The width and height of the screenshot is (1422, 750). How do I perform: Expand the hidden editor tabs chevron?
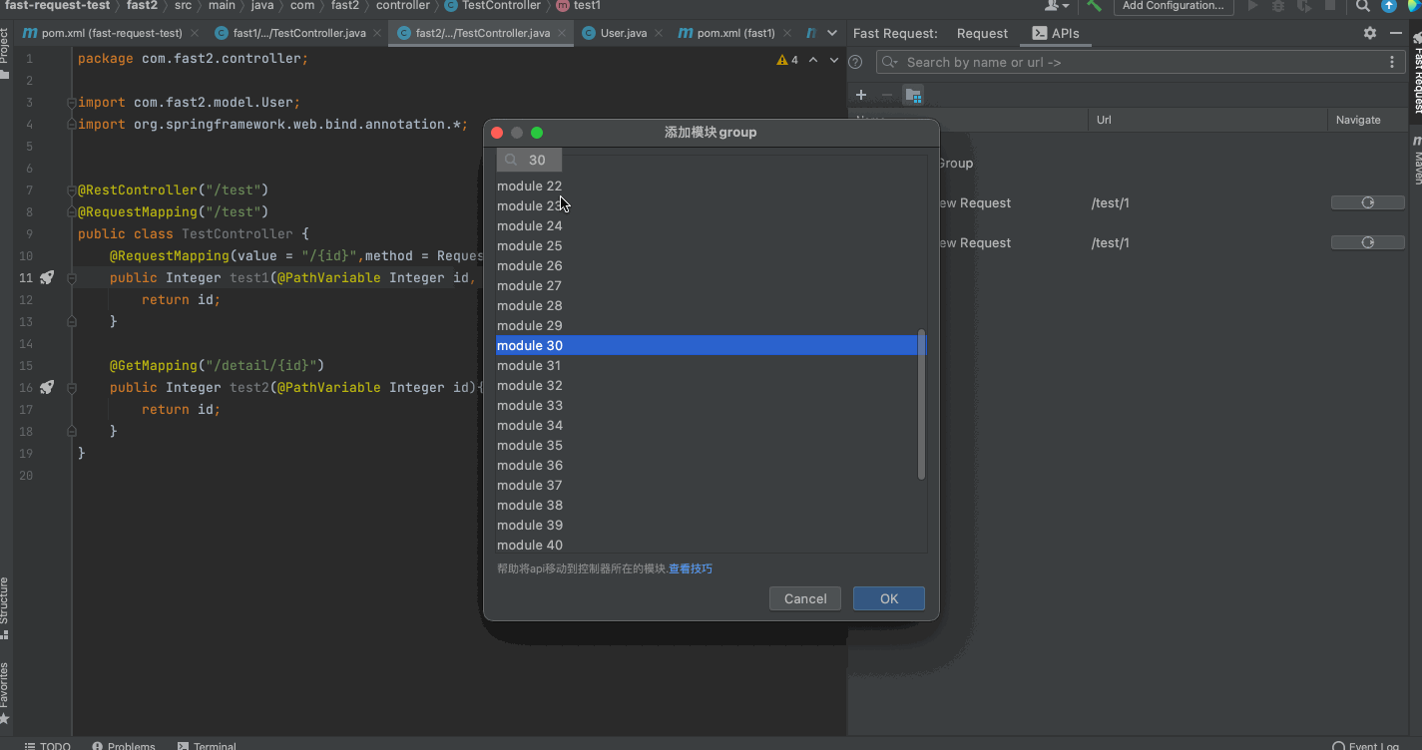[832, 33]
